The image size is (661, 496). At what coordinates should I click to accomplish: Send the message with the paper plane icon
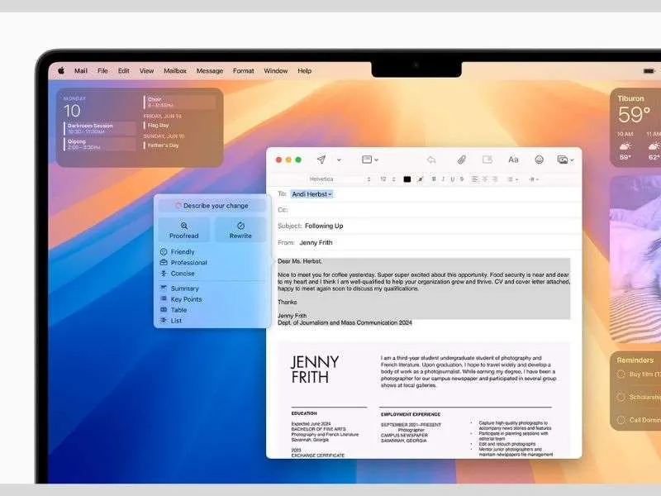click(x=321, y=160)
